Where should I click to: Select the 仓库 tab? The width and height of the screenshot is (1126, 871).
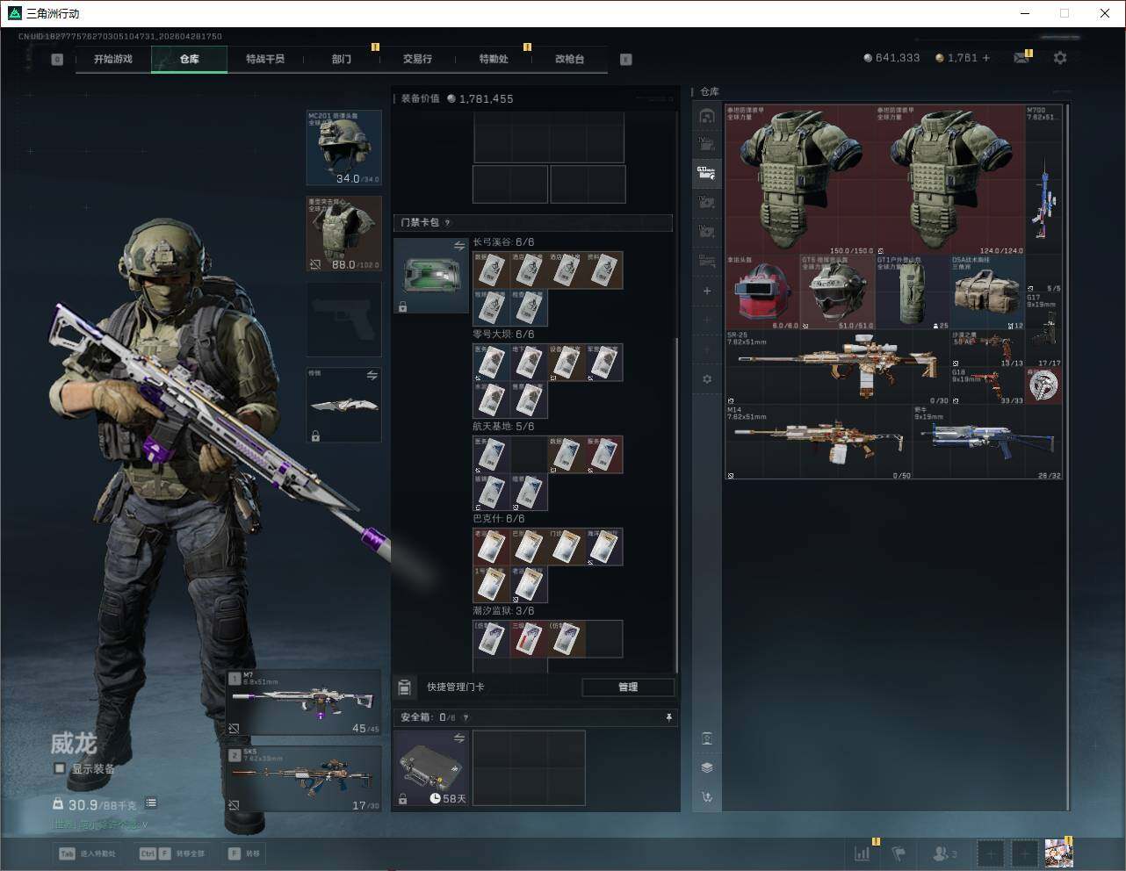[x=189, y=59]
